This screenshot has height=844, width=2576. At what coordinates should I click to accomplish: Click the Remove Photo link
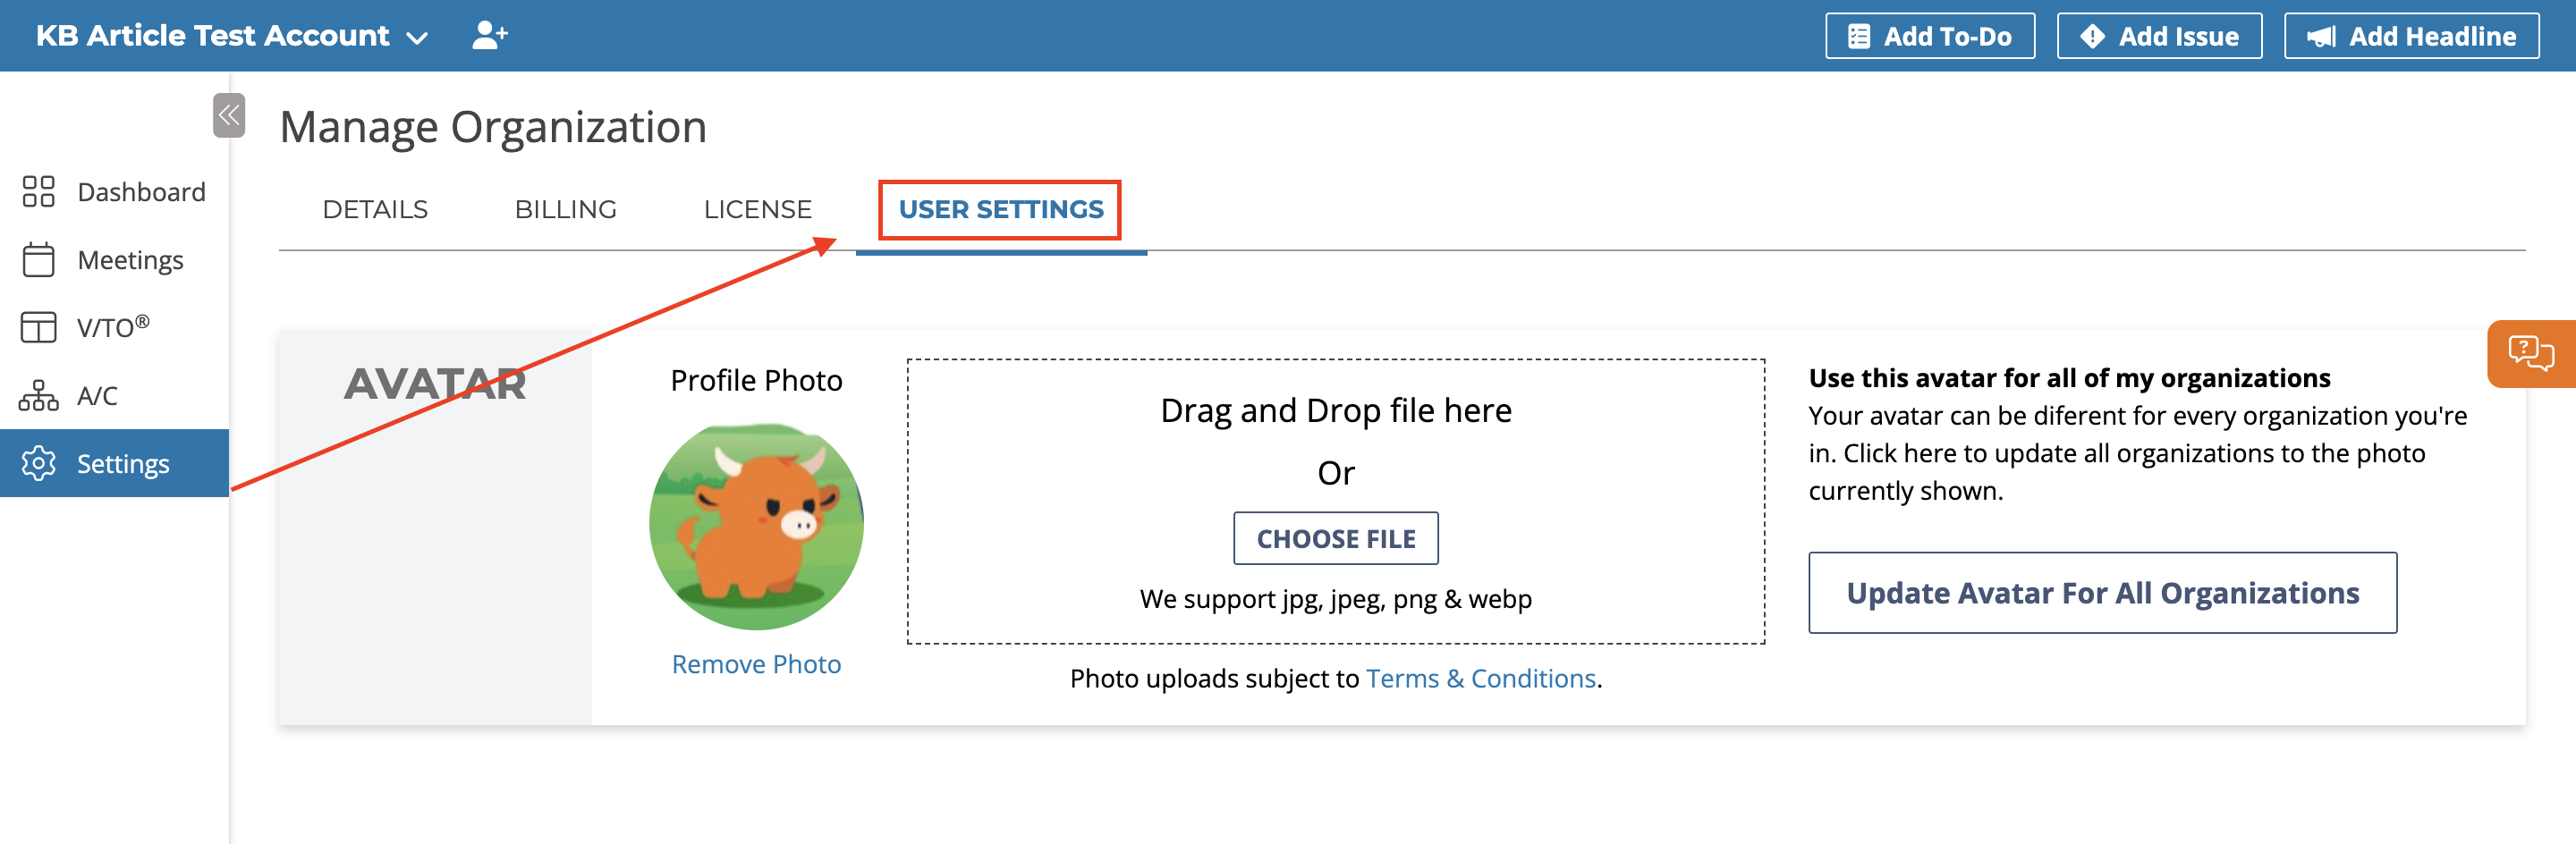click(756, 664)
